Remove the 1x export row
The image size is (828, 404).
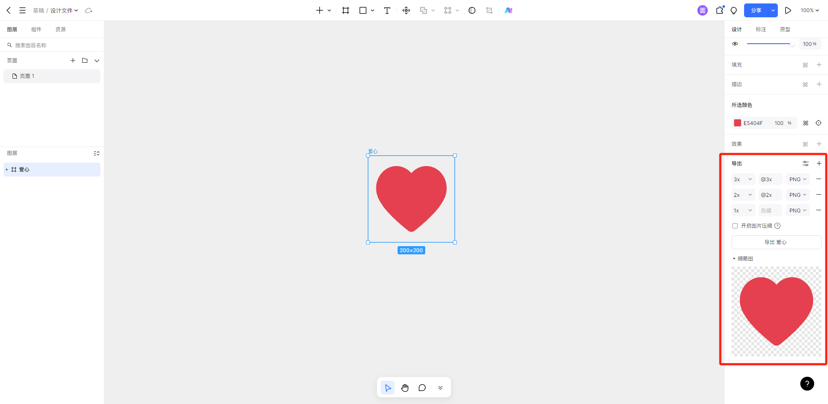(x=818, y=210)
